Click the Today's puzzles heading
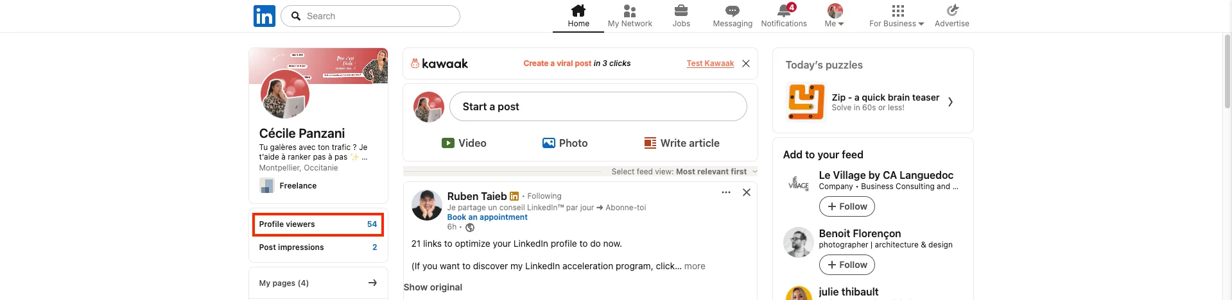1232x300 pixels. click(824, 65)
